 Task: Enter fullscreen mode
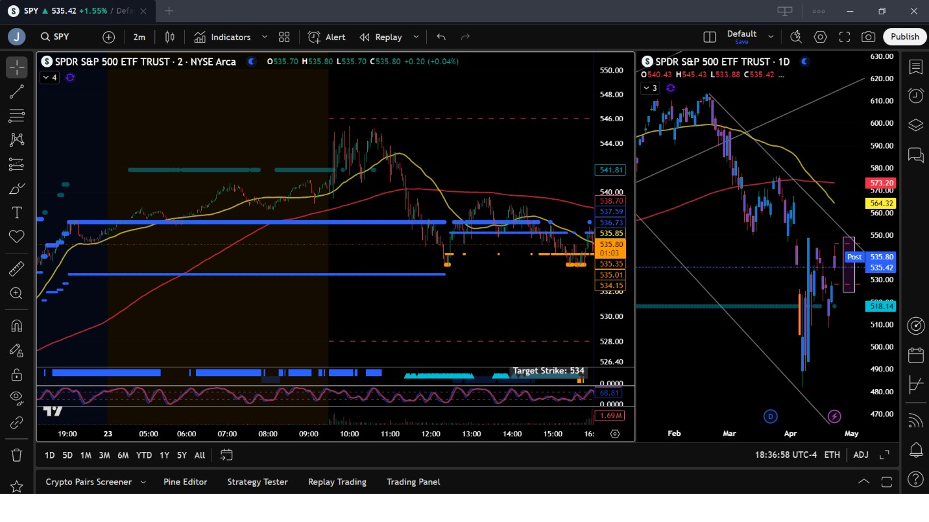click(x=845, y=37)
